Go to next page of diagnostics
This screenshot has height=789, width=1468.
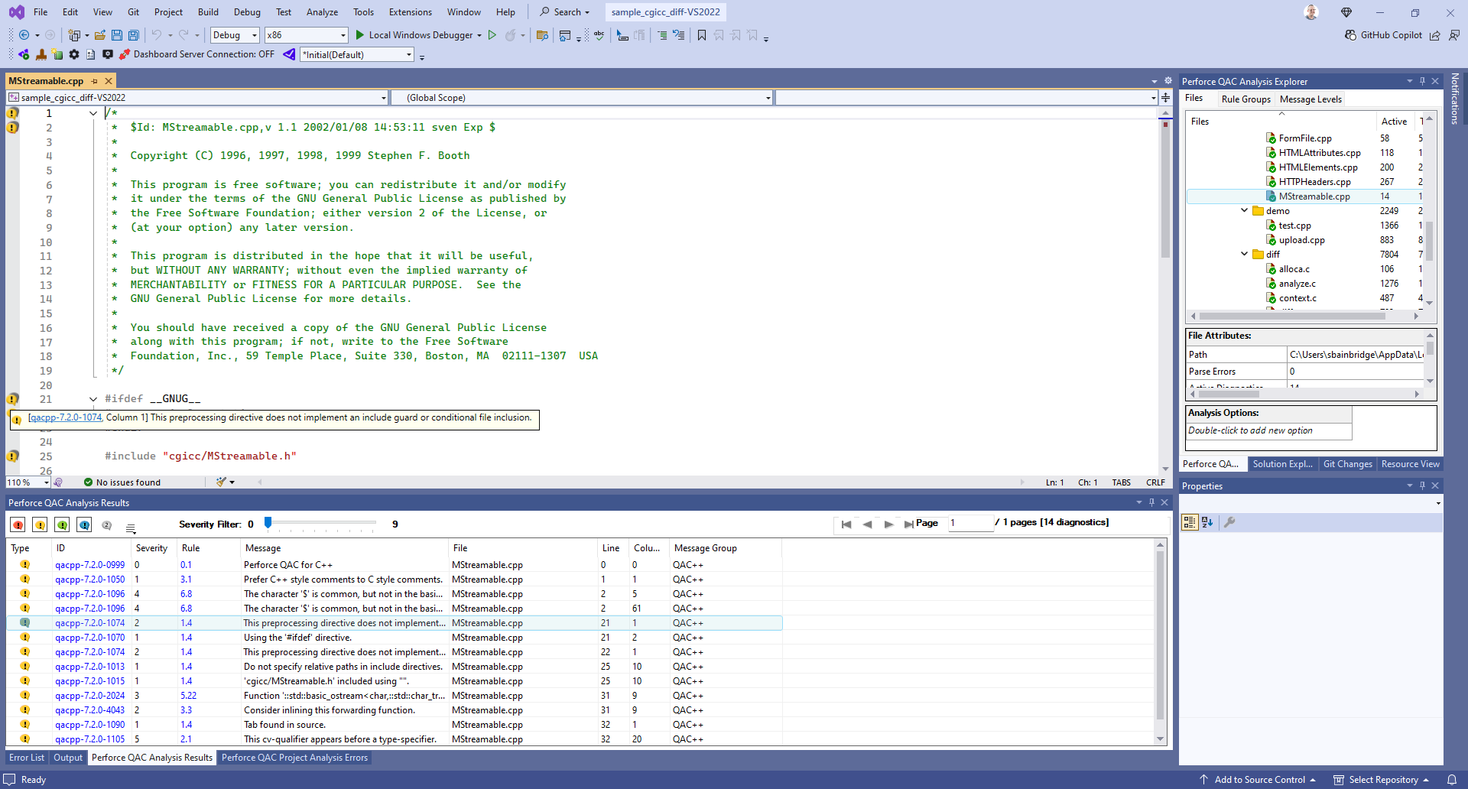(888, 524)
